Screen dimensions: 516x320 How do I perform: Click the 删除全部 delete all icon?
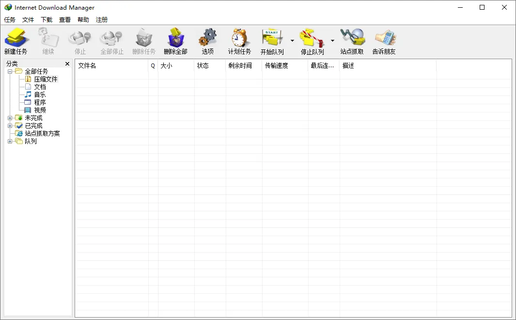[175, 37]
